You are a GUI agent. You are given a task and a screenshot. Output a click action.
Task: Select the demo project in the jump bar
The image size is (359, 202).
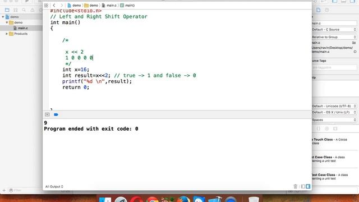74,5
